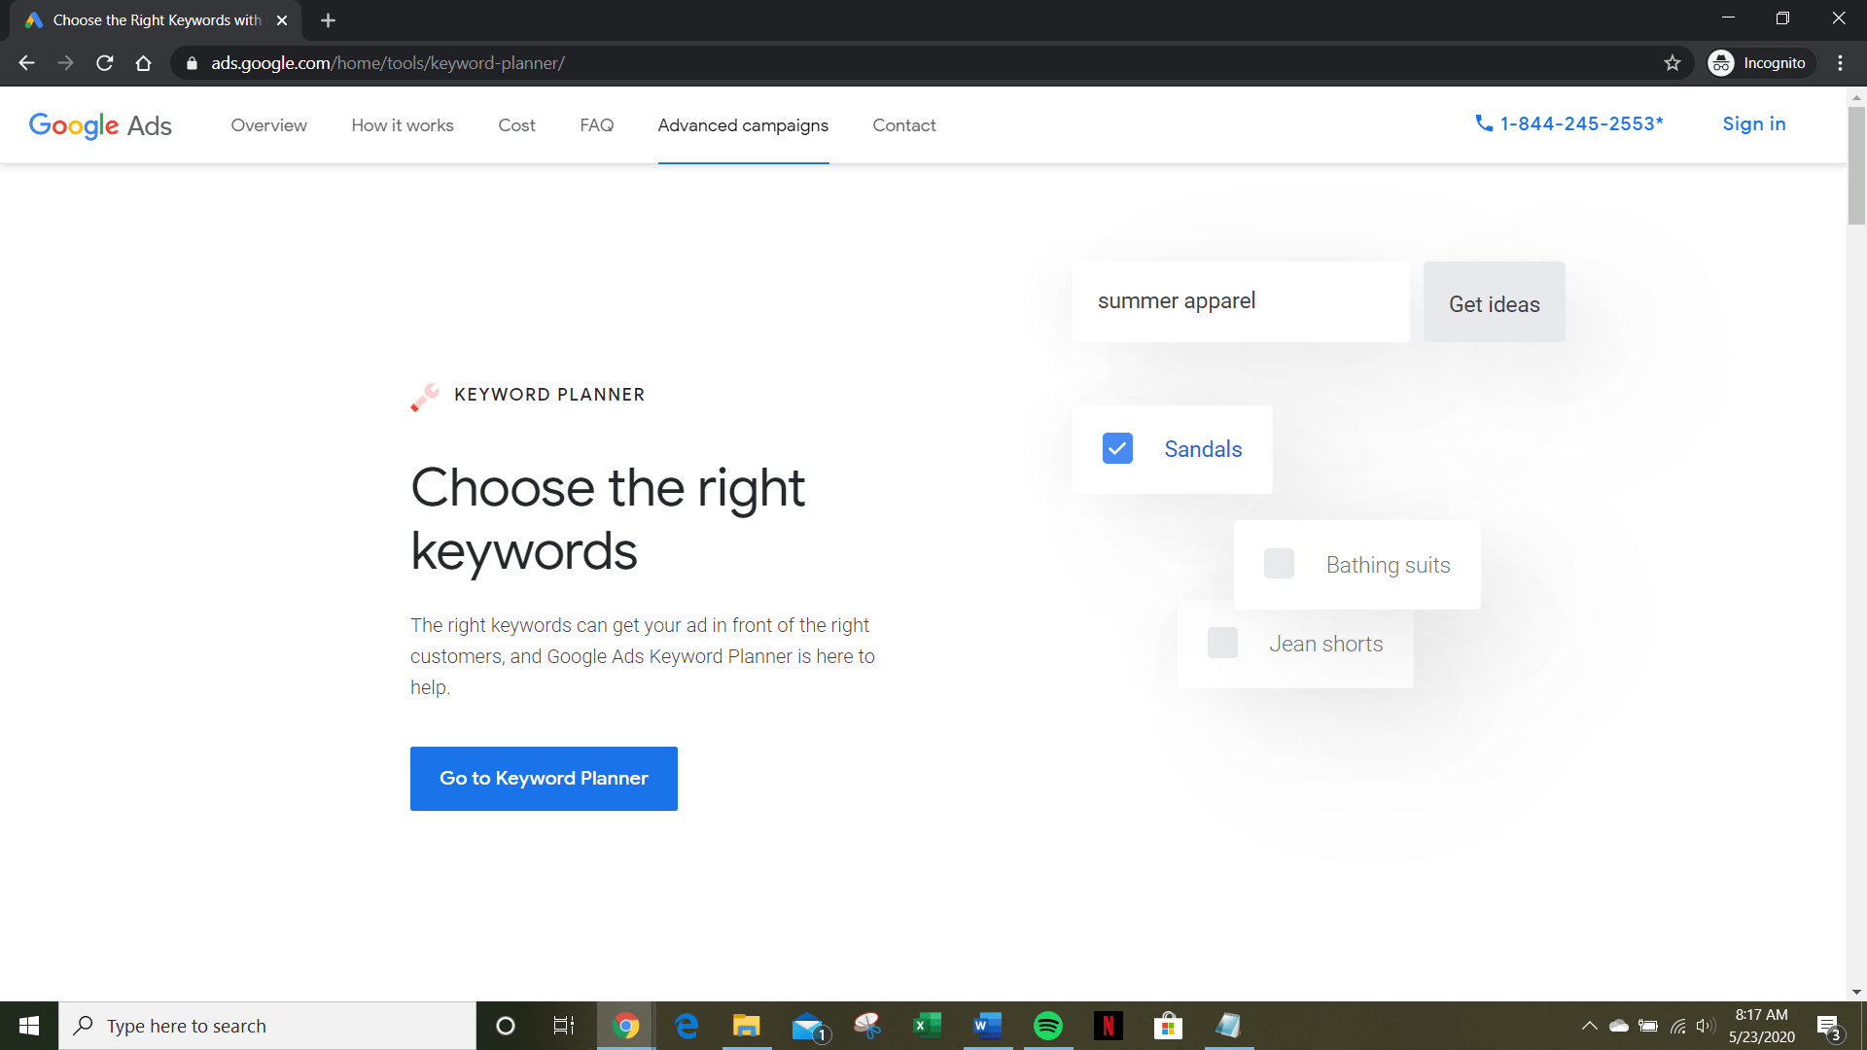Select the Cost nav item
The image size is (1867, 1050).
coord(516,125)
